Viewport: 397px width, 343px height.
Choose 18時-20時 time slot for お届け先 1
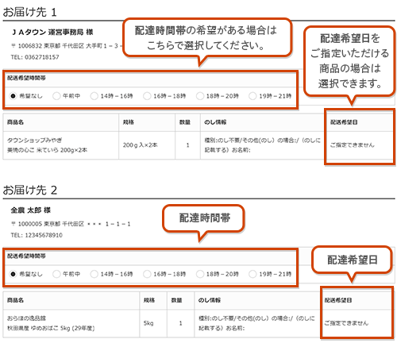(200, 96)
